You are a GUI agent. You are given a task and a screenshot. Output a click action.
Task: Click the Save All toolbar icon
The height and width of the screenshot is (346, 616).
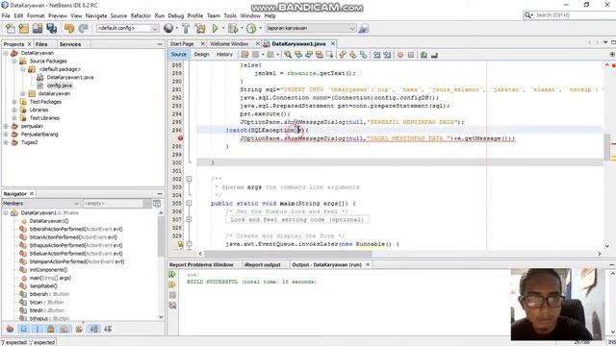(x=51, y=28)
